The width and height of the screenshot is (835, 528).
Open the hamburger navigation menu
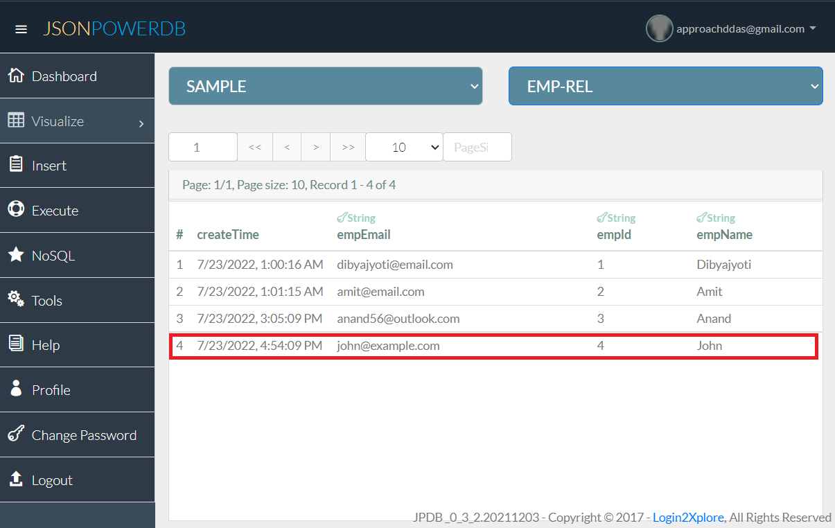pyautogui.click(x=21, y=28)
